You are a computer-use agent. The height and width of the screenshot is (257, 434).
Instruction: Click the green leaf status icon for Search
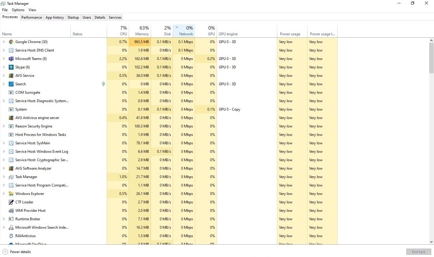tap(103, 84)
